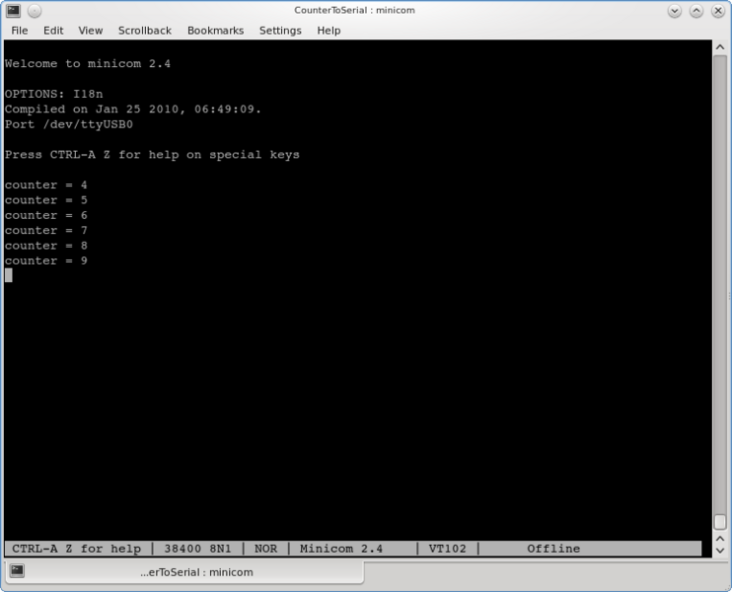Click the scrollbar up arrow at top

(x=720, y=48)
